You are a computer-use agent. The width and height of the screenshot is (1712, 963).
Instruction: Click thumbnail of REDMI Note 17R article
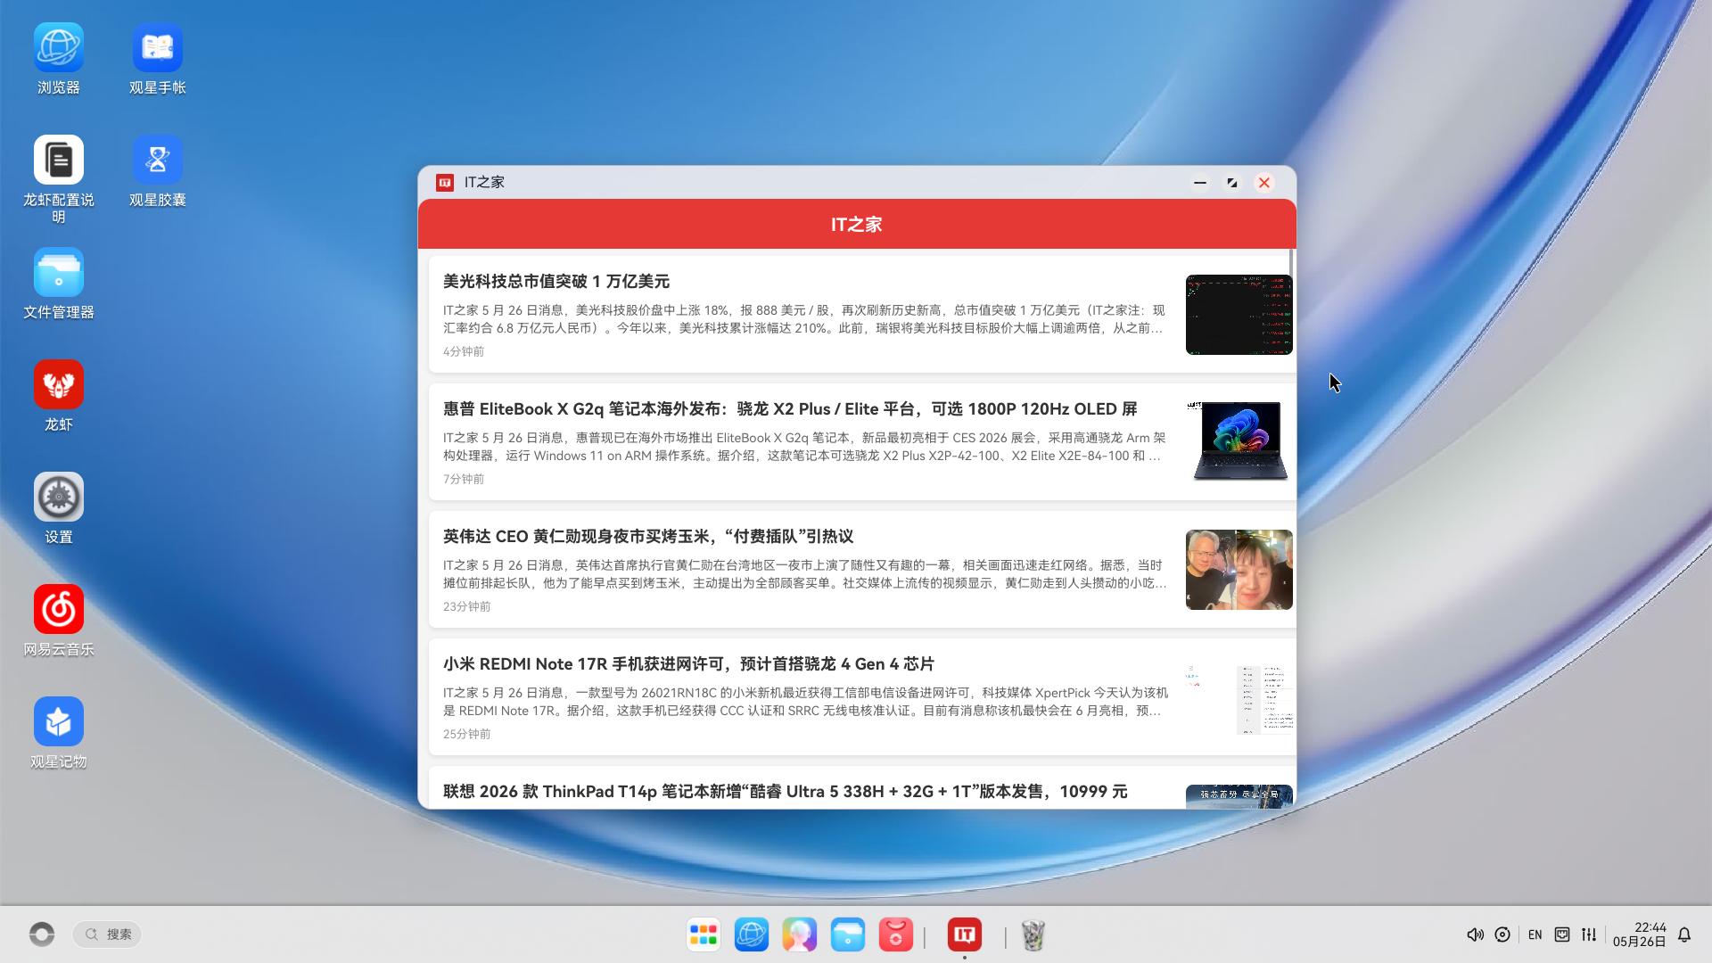coord(1239,697)
